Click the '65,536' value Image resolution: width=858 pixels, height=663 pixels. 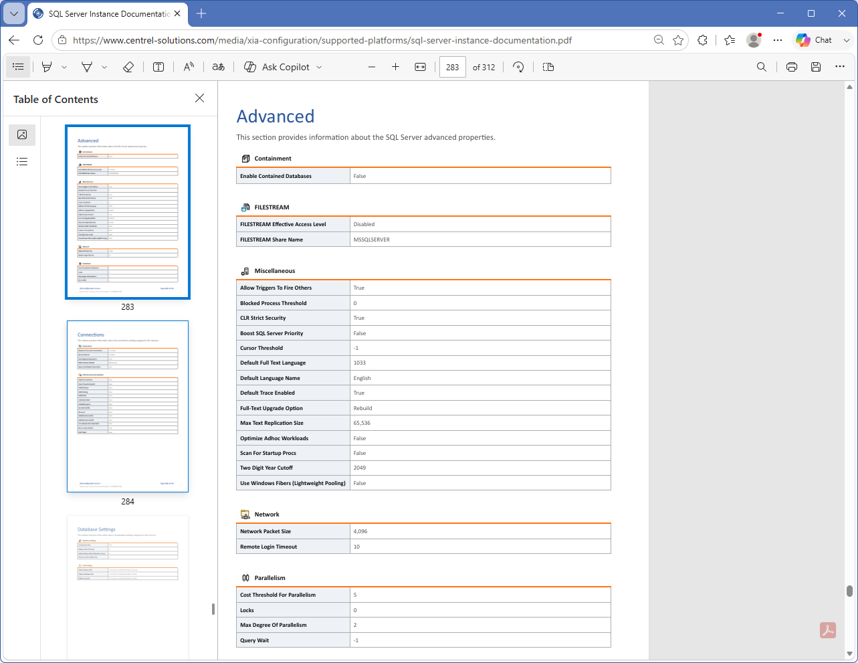point(362,423)
